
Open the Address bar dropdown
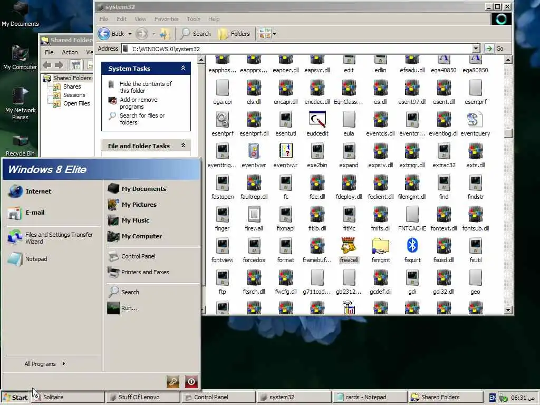[476, 49]
